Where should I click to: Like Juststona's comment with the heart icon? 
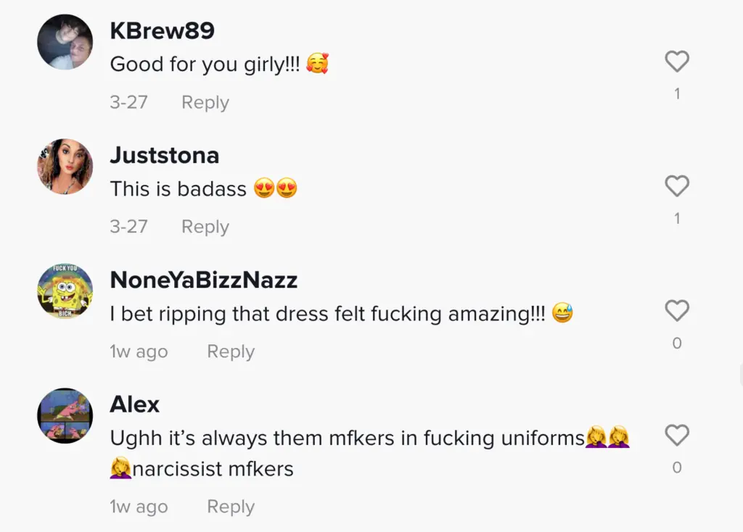coord(677,186)
